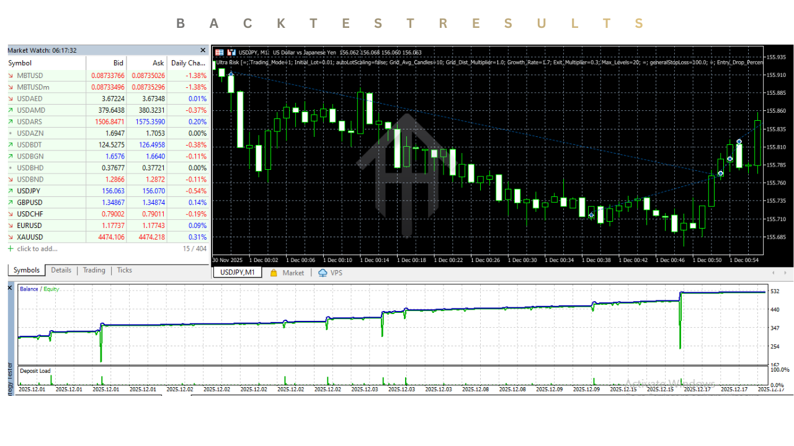Click the Bid column header

(x=118, y=63)
